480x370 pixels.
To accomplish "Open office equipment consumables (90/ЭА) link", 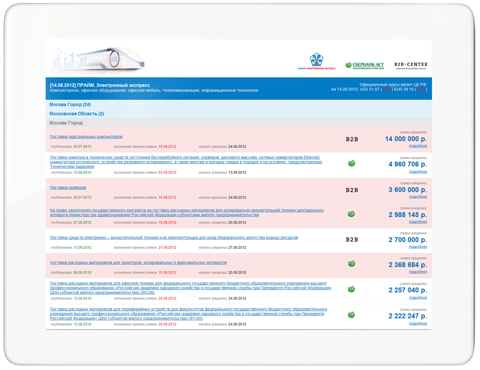I will point(191,288).
